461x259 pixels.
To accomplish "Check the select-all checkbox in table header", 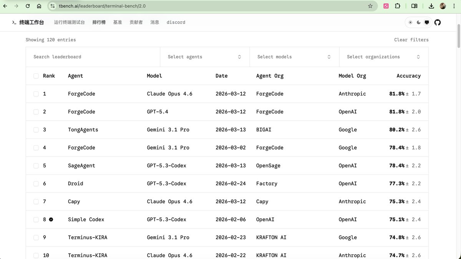I will pyautogui.click(x=36, y=76).
